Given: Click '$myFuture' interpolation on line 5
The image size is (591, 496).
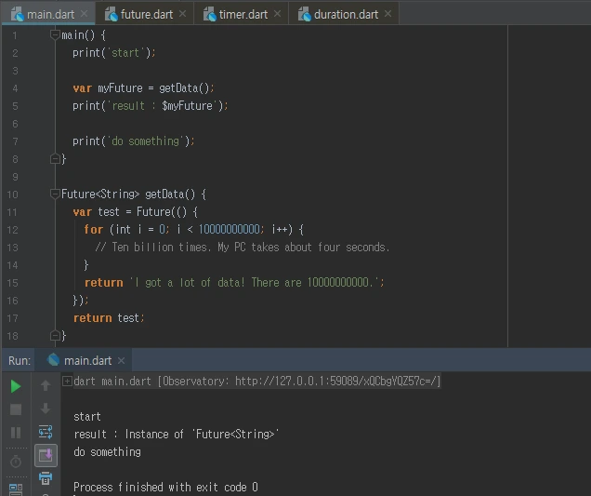Looking at the screenshot, I should pyautogui.click(x=188, y=106).
